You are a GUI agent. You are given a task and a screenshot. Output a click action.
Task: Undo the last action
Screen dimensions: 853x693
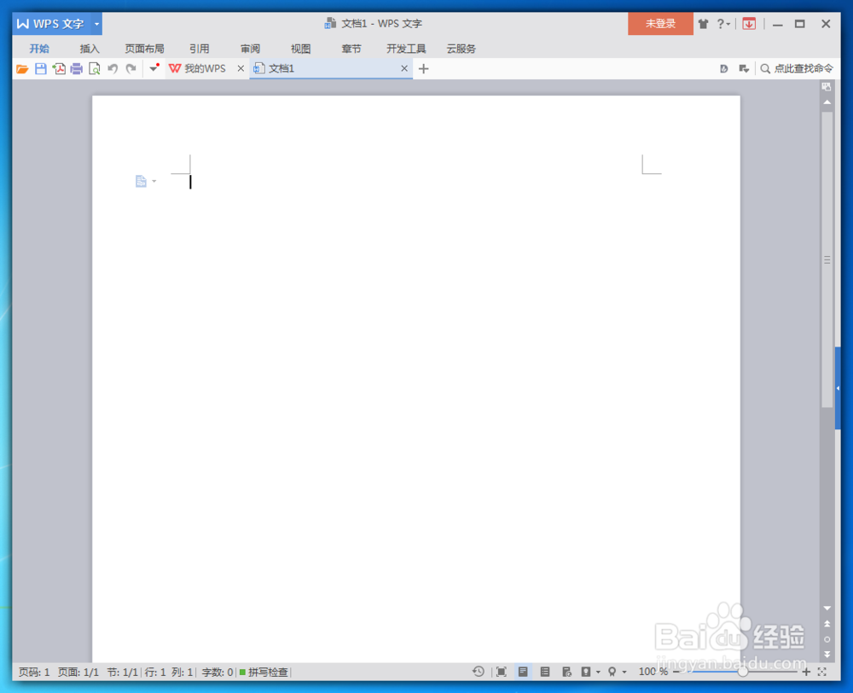(113, 68)
